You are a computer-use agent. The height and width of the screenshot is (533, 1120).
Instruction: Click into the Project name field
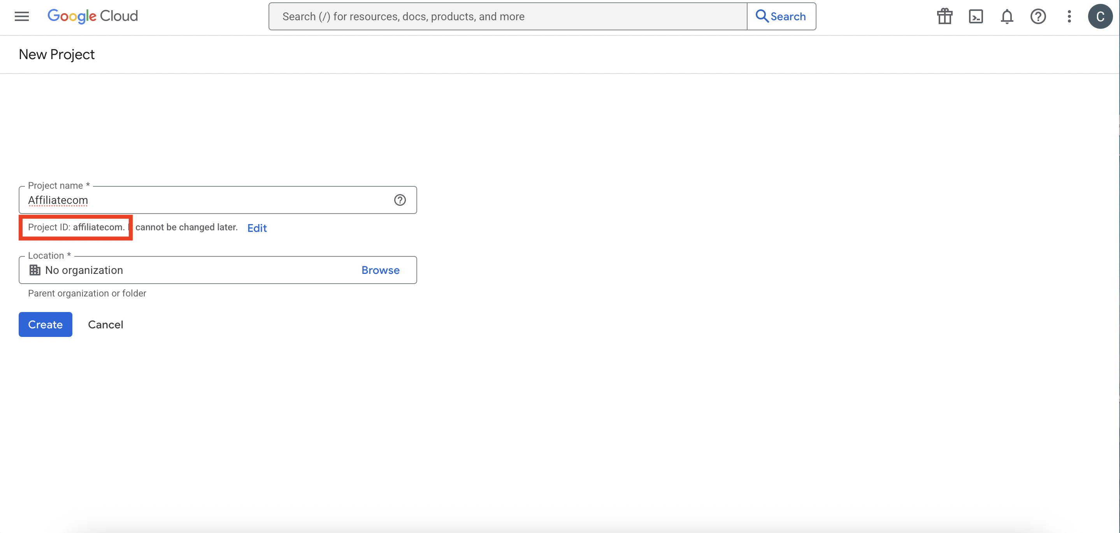coord(218,200)
